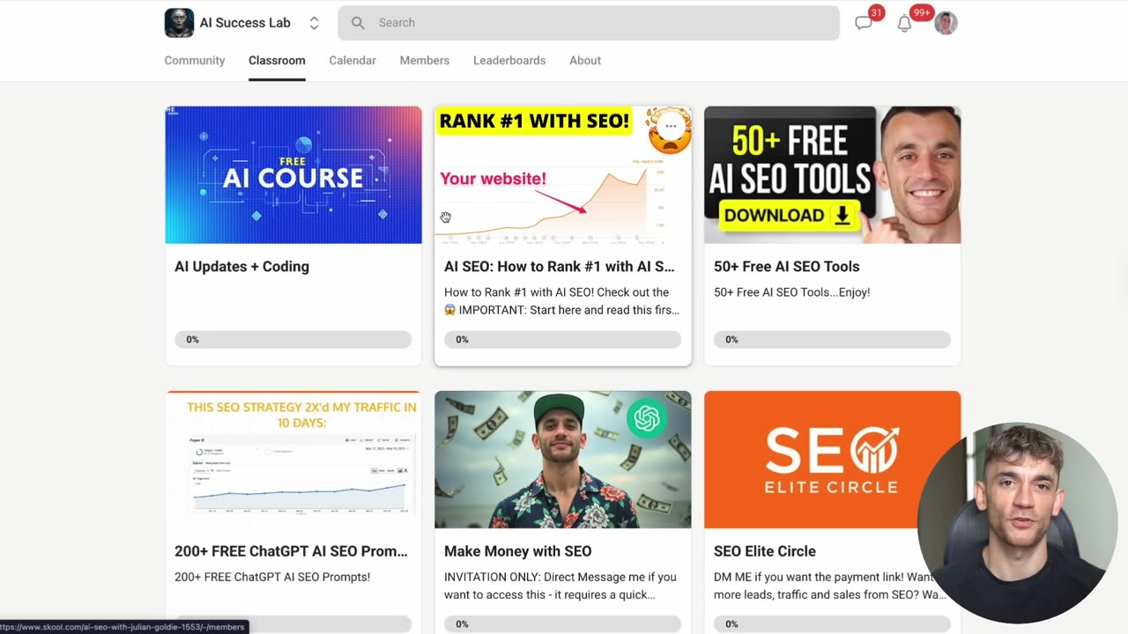Expand the AI Success Lab group switcher
This screenshot has width=1128, height=634.
314,23
